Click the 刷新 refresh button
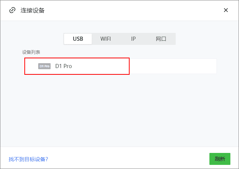The width and height of the screenshot is (239, 169). click(x=220, y=159)
